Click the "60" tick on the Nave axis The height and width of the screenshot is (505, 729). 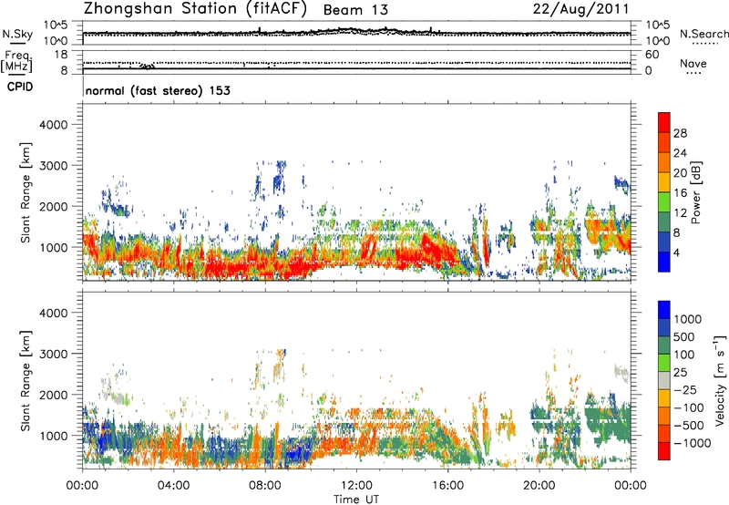(x=652, y=55)
